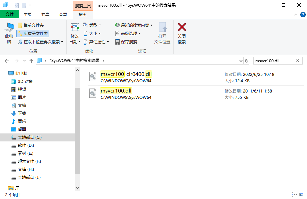The height and width of the screenshot is (199, 307).
Task: Click msvcr100_clr0400.dll file icon
Action: coord(93,77)
